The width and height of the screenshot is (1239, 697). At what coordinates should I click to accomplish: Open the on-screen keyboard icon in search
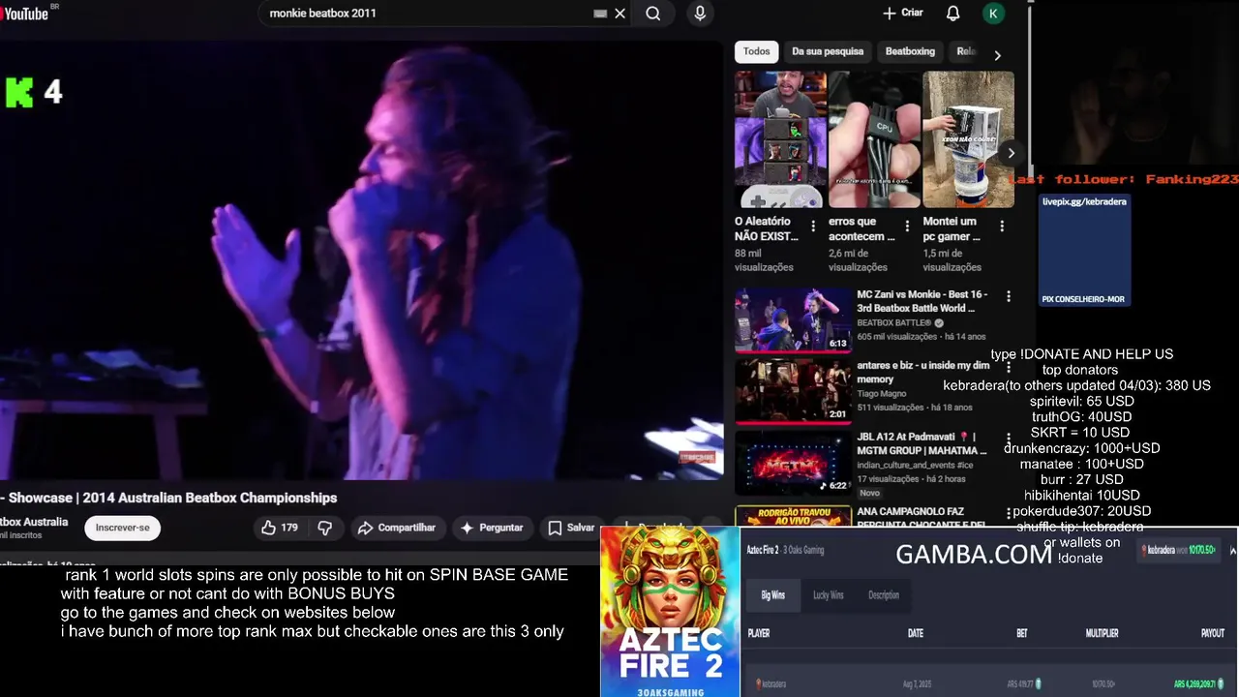pyautogui.click(x=600, y=14)
